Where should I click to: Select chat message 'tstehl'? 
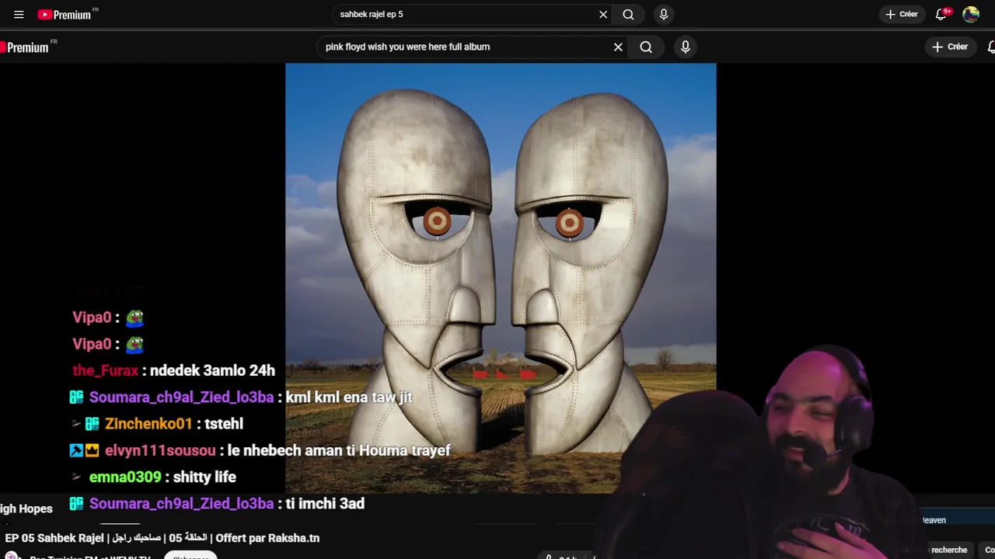(224, 423)
